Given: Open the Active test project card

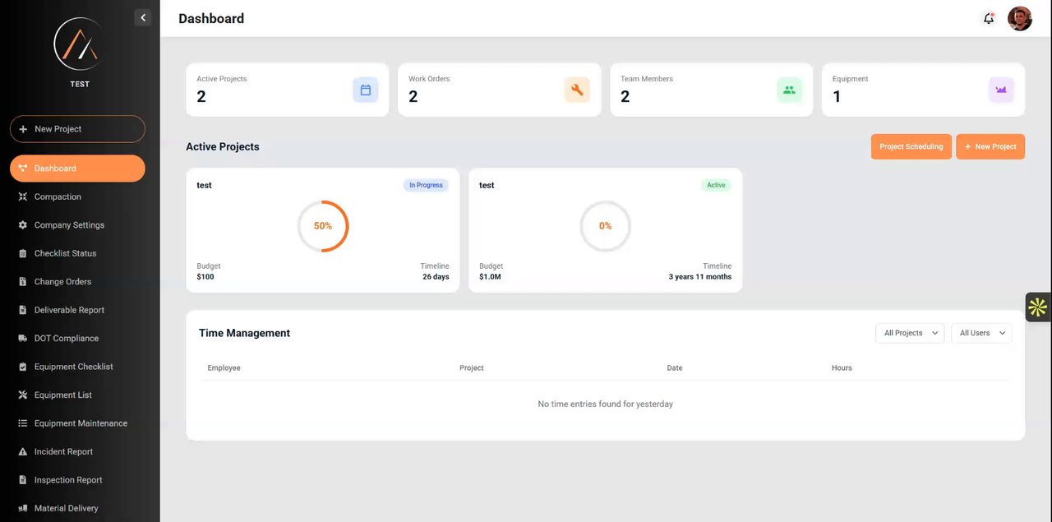Looking at the screenshot, I should coord(605,230).
